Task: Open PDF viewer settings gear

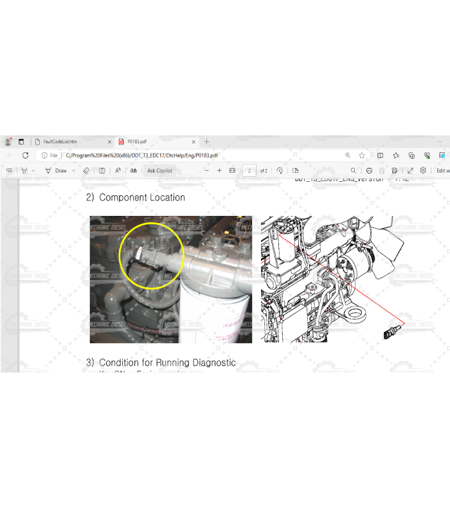Action: 423,171
